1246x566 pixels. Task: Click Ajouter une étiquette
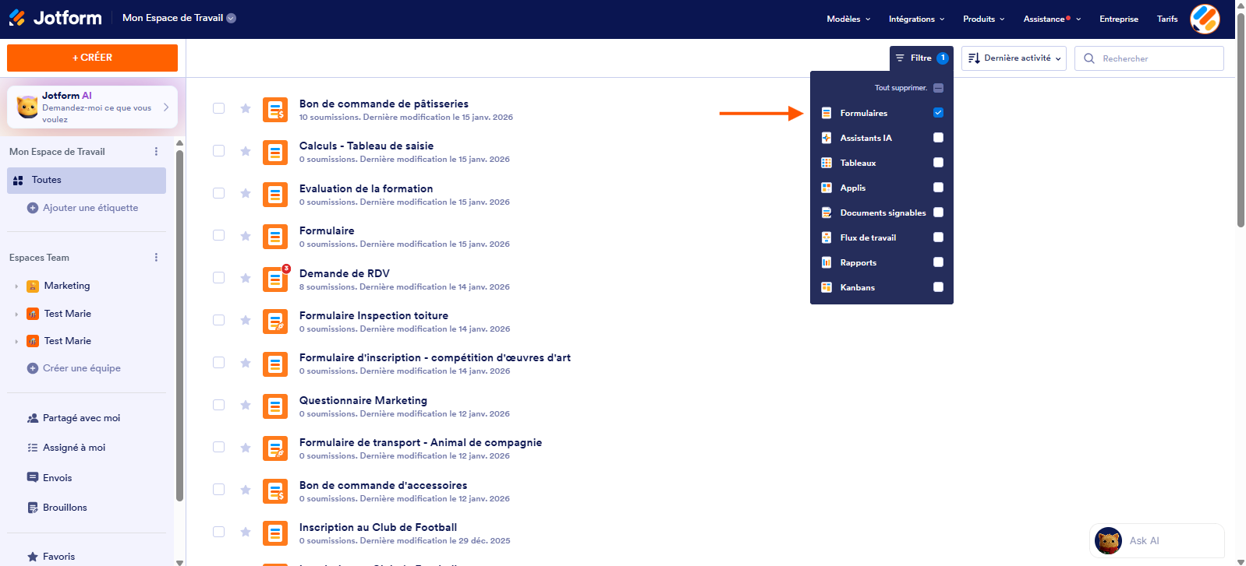90,208
